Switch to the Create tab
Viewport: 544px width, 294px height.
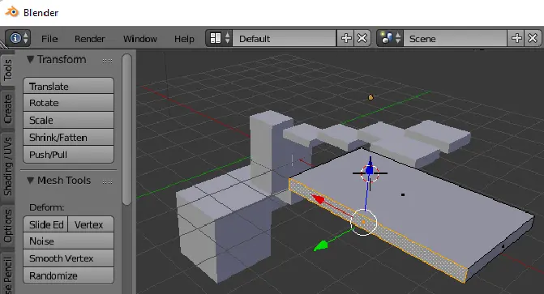pos(7,109)
